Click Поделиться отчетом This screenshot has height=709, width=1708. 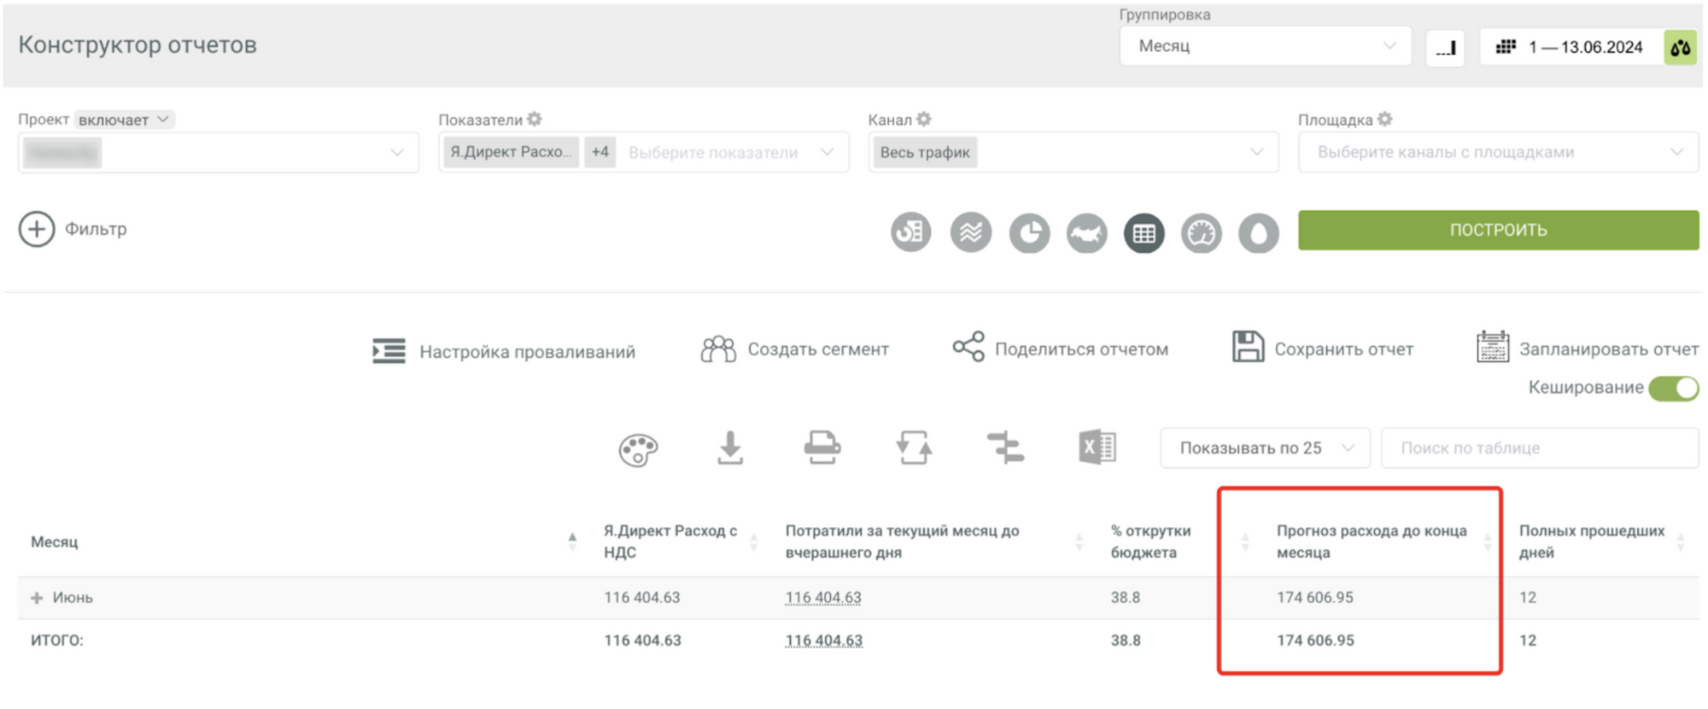1061,349
